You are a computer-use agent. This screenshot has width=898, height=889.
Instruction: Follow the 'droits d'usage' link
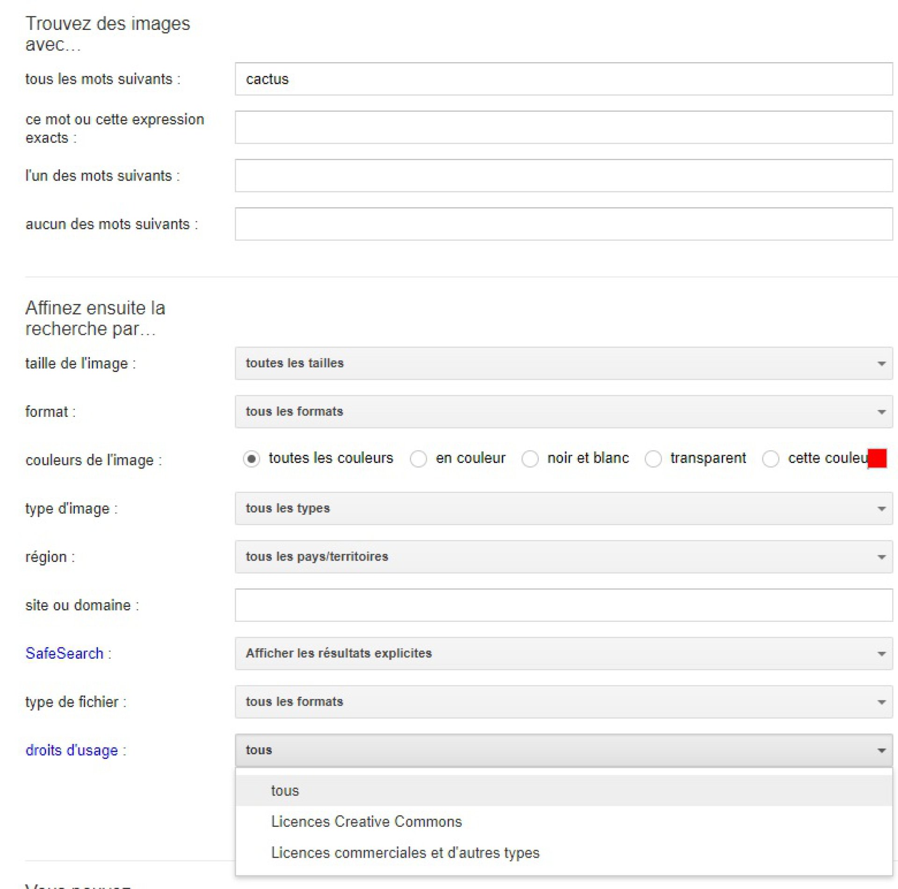click(x=72, y=750)
